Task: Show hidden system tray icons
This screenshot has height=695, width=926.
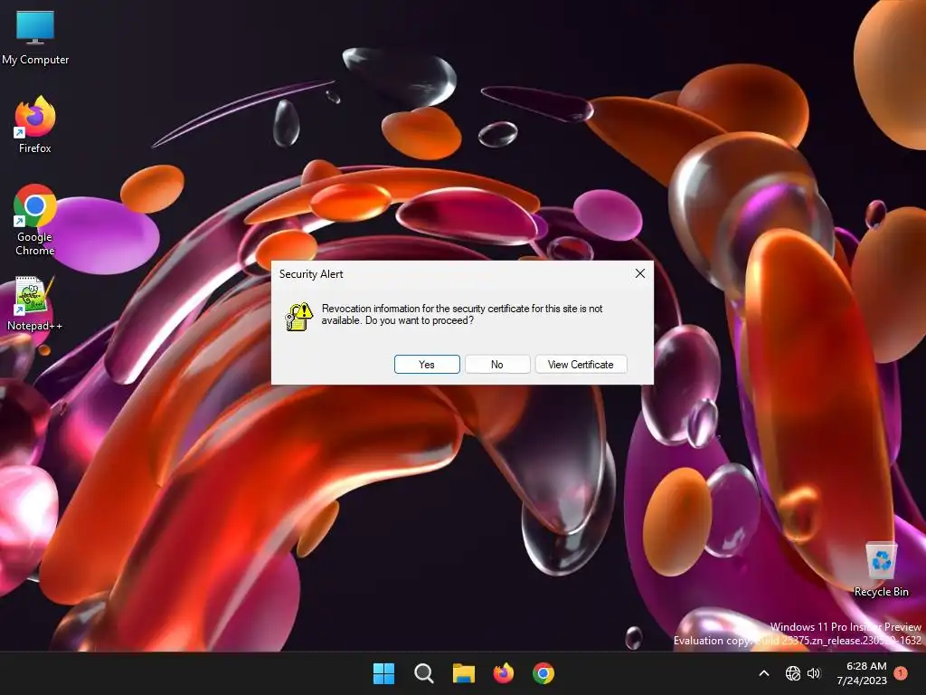Action: tap(763, 673)
